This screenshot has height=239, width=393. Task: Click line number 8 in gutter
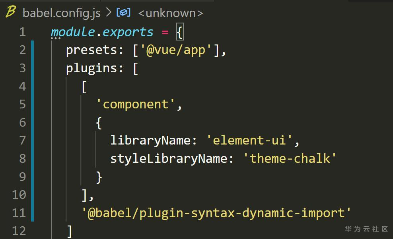(23, 159)
